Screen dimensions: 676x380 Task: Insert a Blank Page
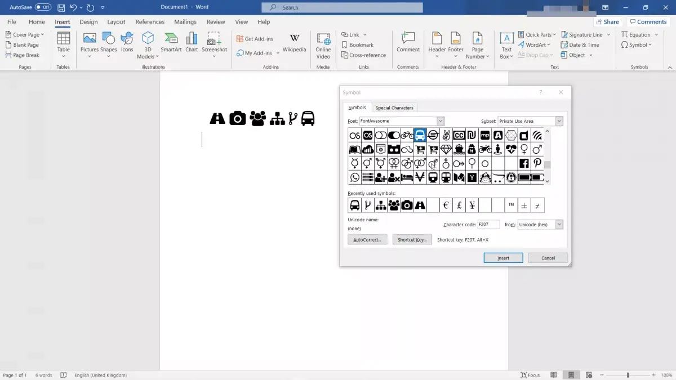click(22, 45)
